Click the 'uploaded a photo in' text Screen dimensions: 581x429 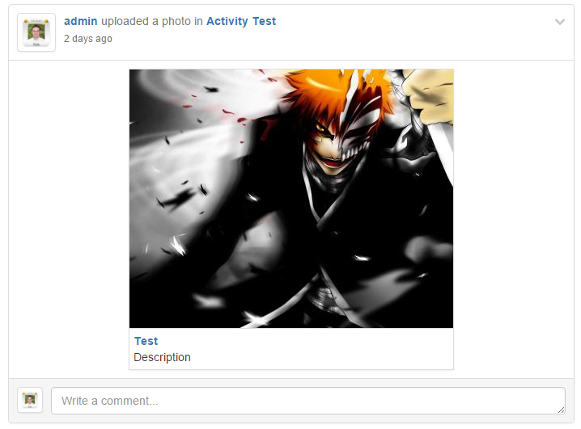[x=152, y=21]
